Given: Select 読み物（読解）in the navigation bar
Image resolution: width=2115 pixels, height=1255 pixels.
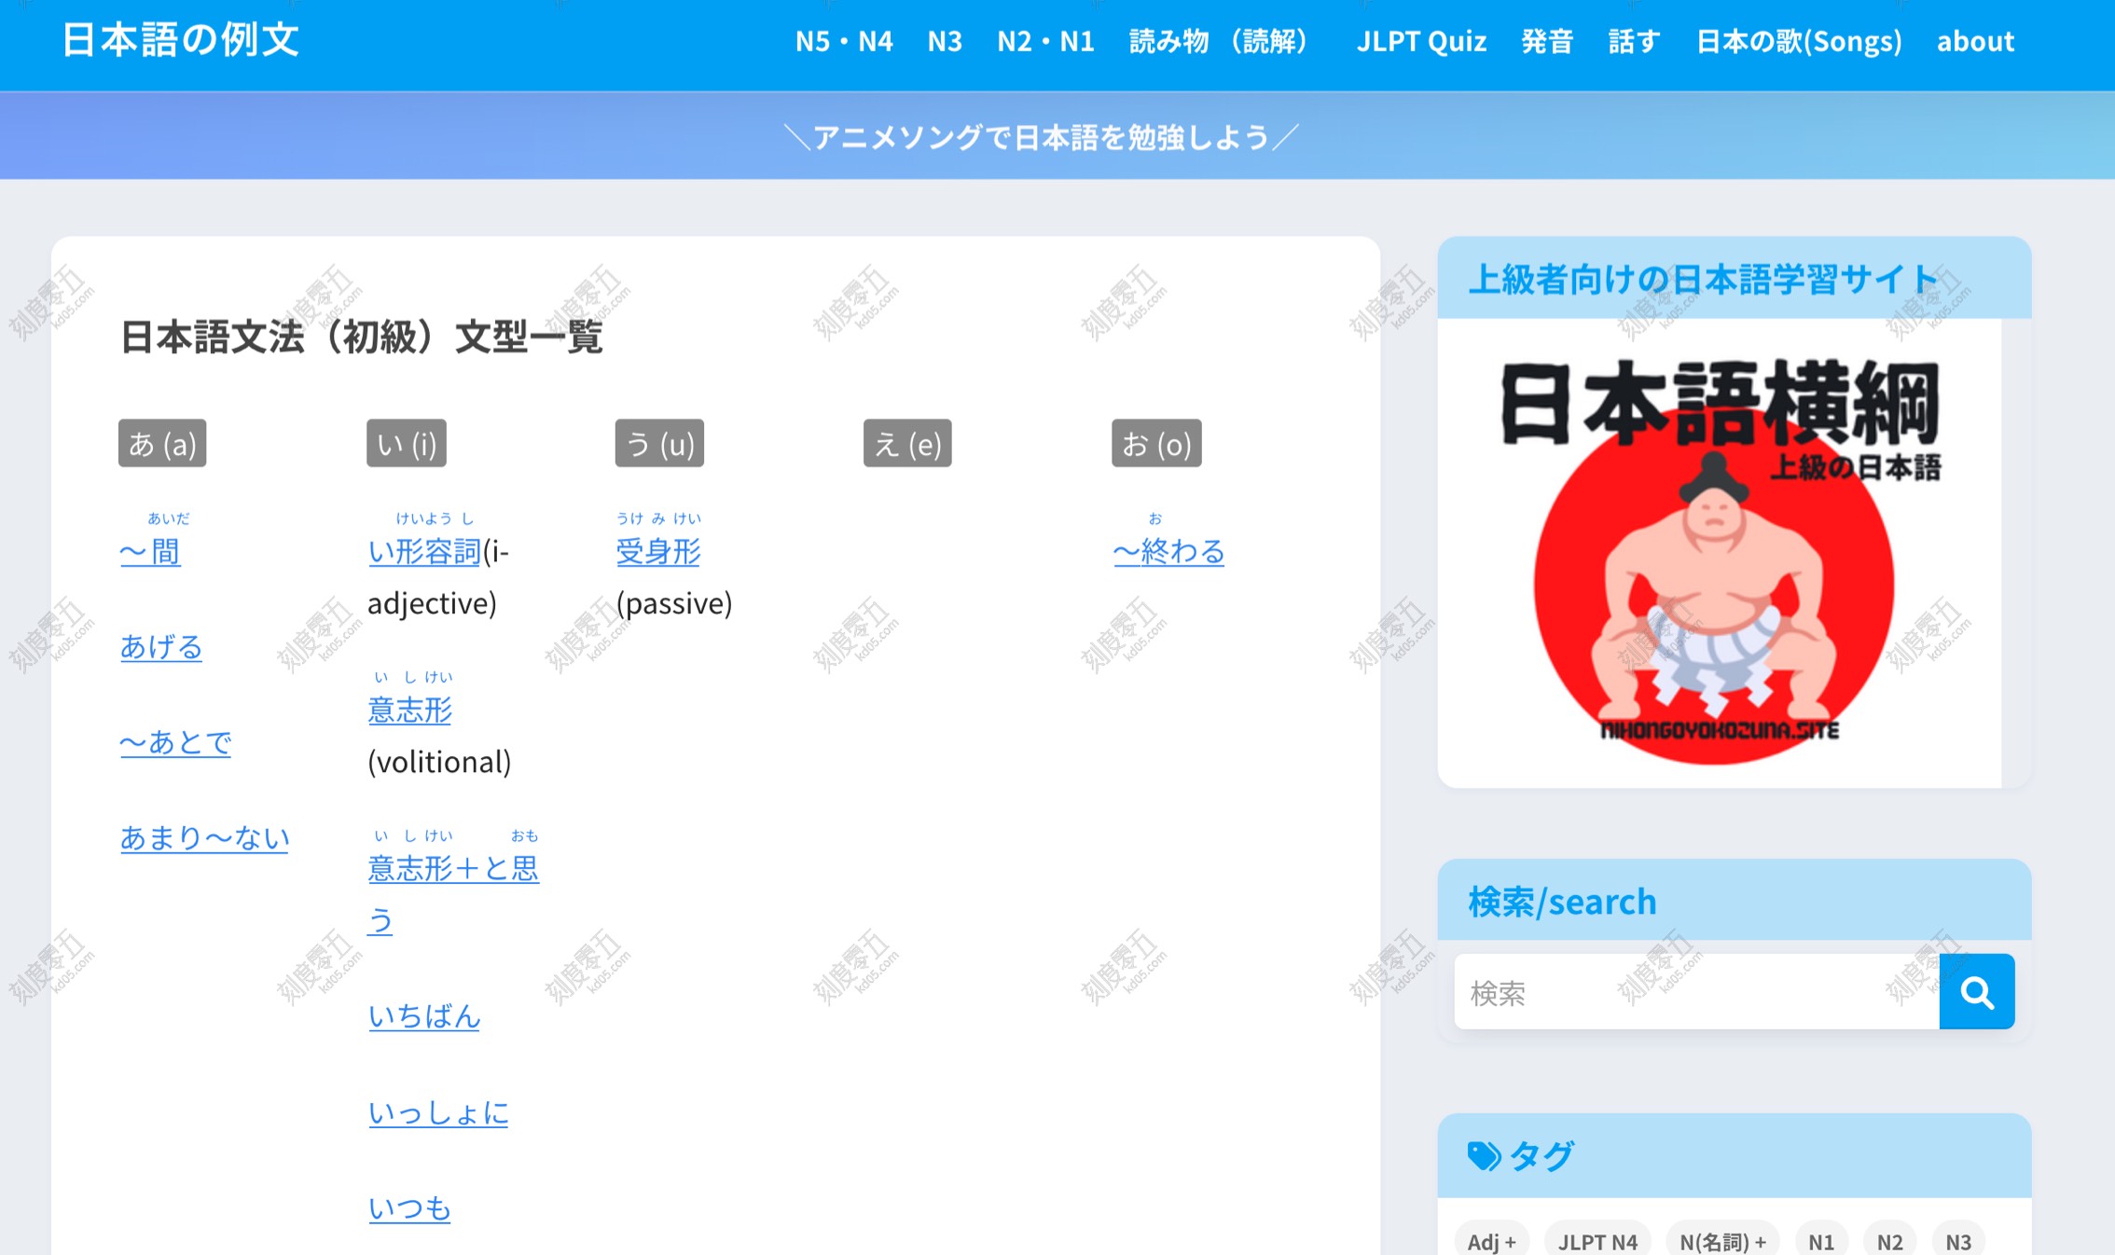Looking at the screenshot, I should tap(1216, 41).
